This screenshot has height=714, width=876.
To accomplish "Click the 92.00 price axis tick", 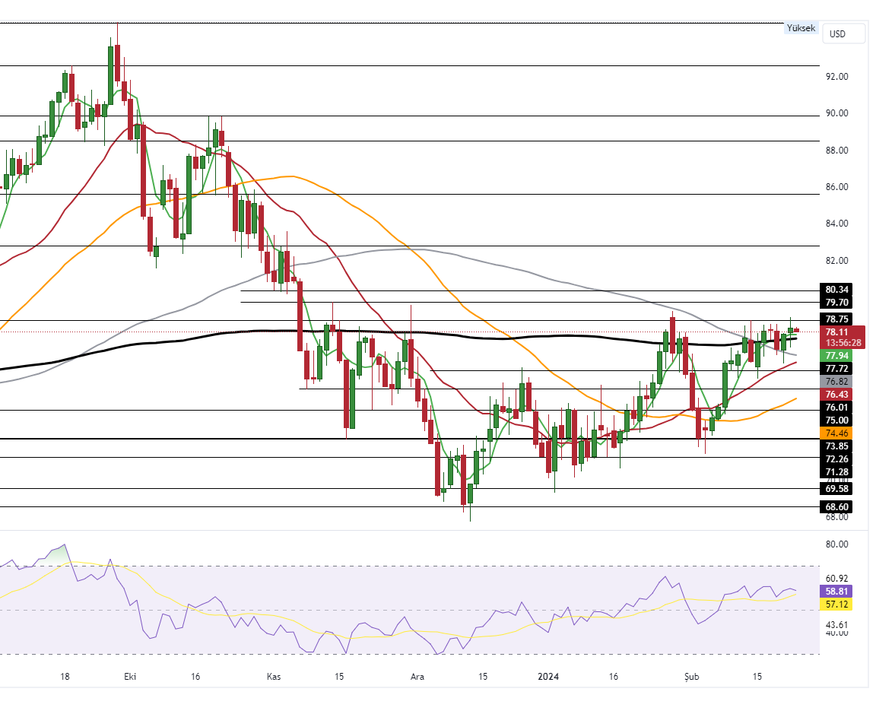I will pos(836,77).
